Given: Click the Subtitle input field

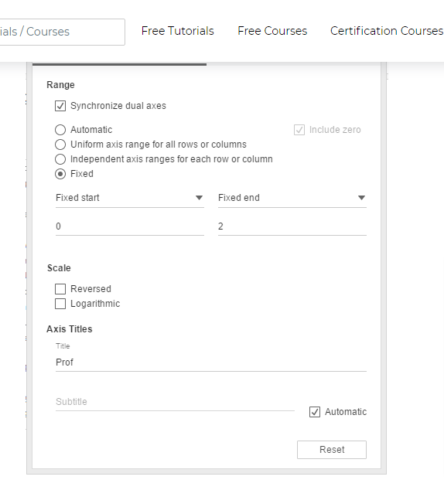Looking at the screenshot, I should click(175, 402).
